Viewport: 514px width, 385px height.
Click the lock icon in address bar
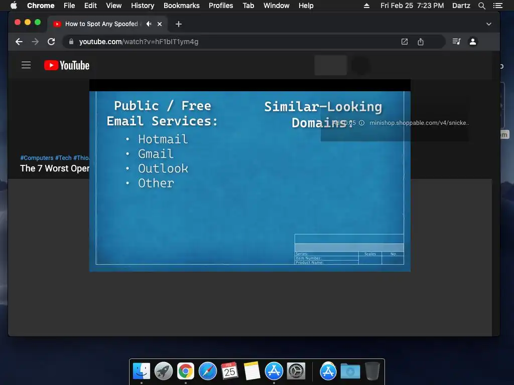(x=71, y=42)
